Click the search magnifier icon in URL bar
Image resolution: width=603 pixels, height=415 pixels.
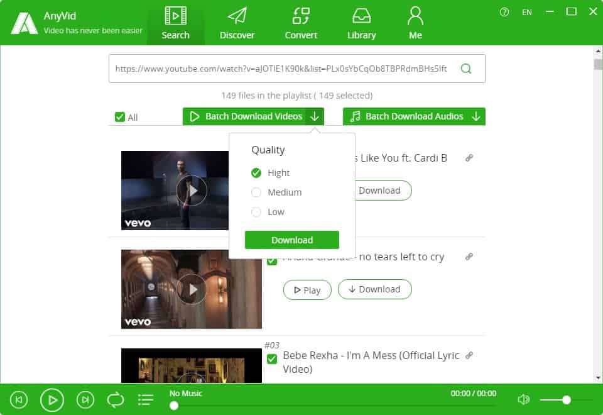pos(465,69)
